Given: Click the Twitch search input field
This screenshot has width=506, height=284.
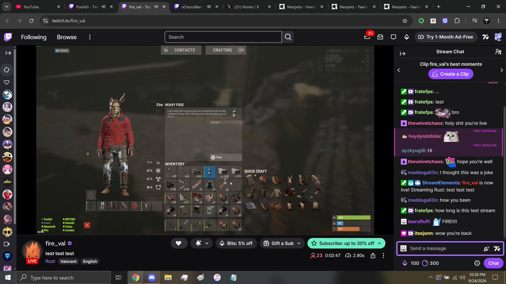Looking at the screenshot, I should point(223,37).
